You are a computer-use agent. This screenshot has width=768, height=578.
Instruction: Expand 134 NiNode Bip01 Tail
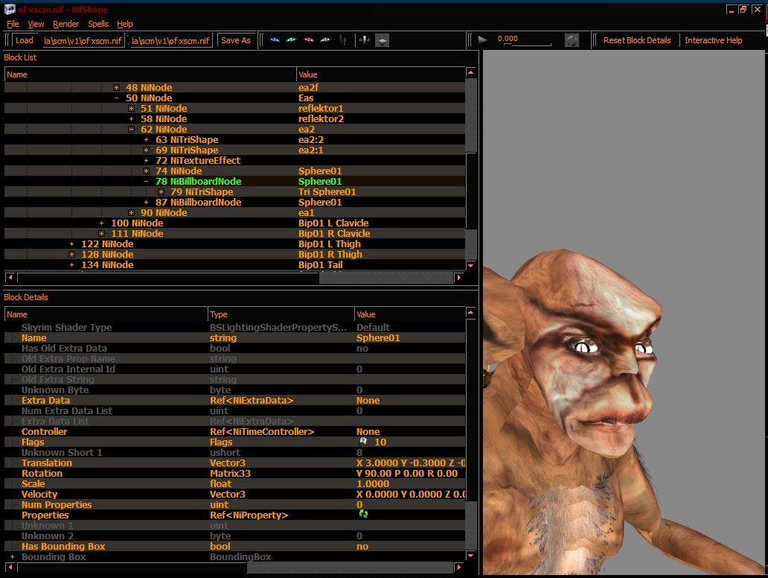[x=71, y=264]
